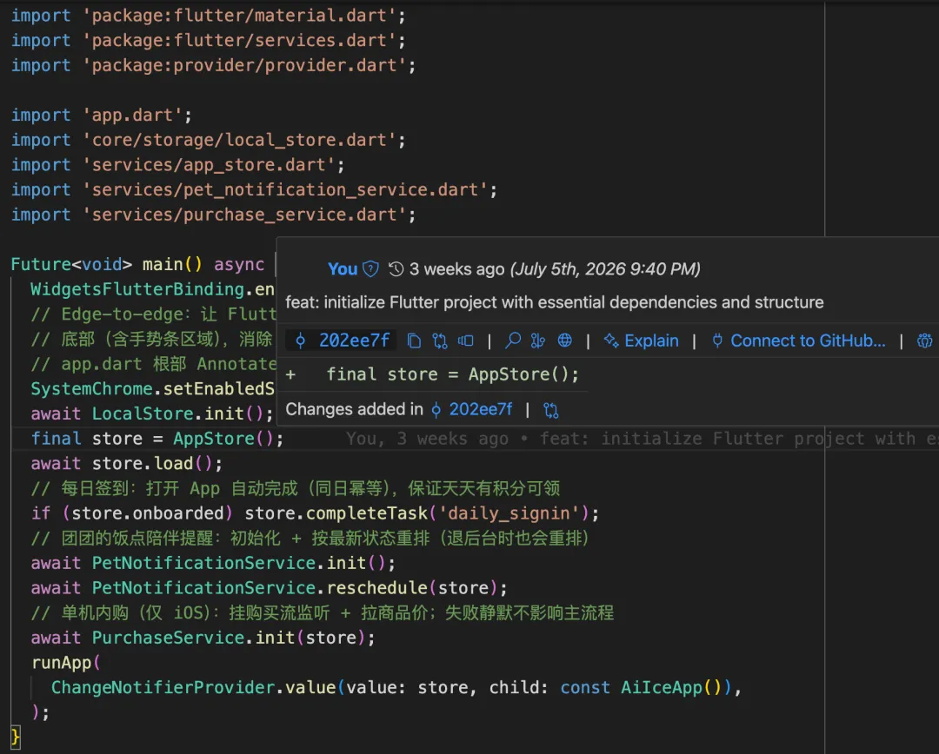This screenshot has height=754, width=939.
Task: Click the history clock icon before 3 weeks ago
Action: pos(396,269)
